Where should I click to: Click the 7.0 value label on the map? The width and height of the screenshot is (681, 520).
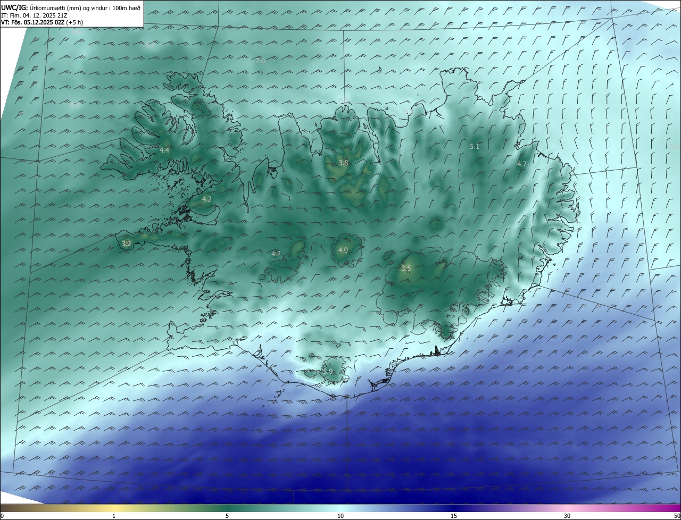pyautogui.click(x=260, y=61)
